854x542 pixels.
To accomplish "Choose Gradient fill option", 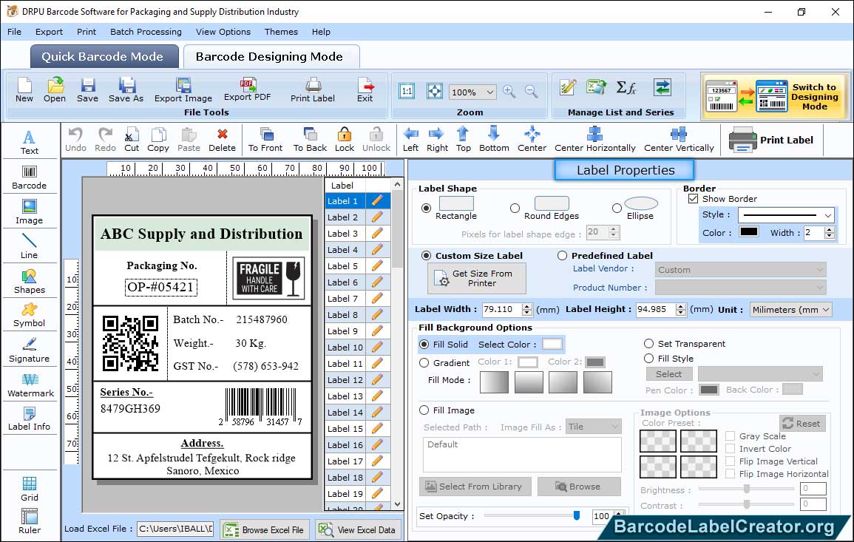I will (x=424, y=363).
